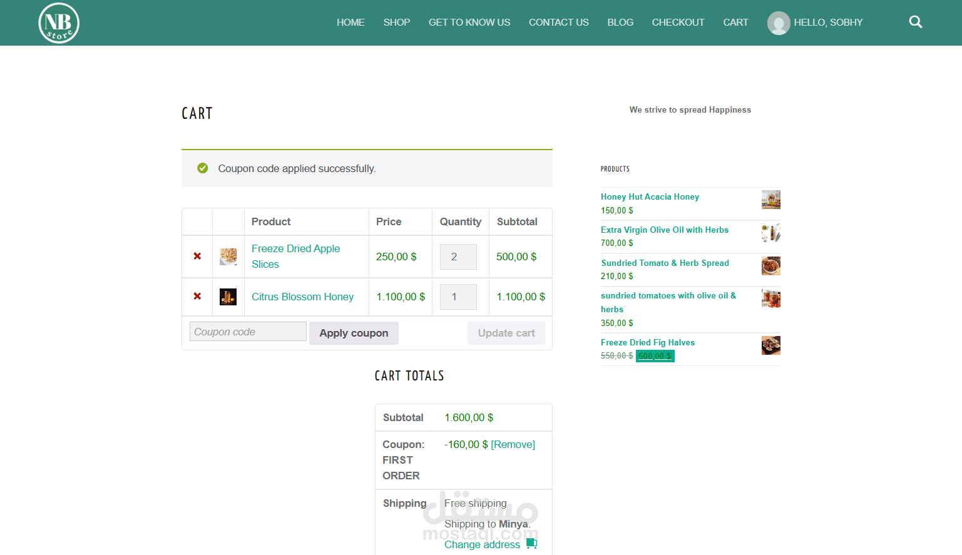Click the truck icon next to Change address
This screenshot has height=555, width=962.
(531, 543)
